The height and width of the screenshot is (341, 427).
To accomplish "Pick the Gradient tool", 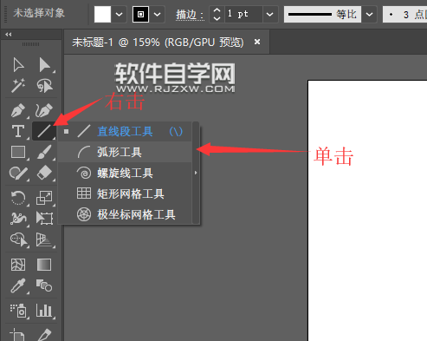I will (44, 265).
